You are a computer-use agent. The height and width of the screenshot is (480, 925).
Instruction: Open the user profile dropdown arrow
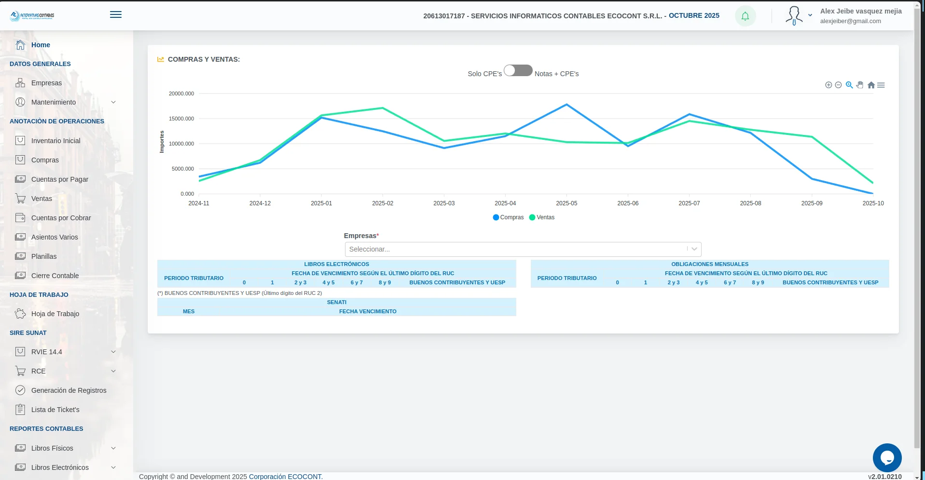(810, 15)
